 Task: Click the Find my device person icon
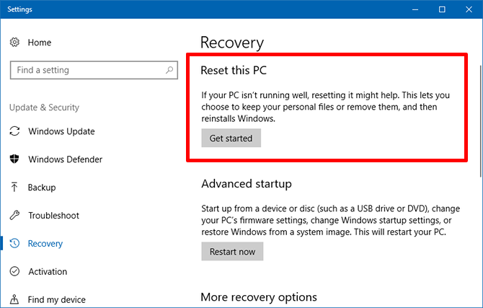[x=14, y=299]
